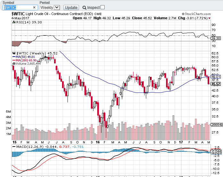Click the Open 49.17 header value
Viewport: 223px width, 177px height.
tap(82, 18)
